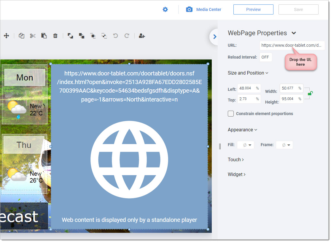Toggle Reload Interval OFF field
Screen dimensions: 331x242
tap(265, 57)
